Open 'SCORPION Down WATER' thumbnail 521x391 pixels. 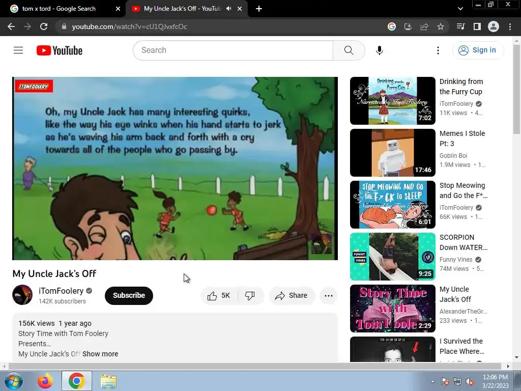click(x=393, y=257)
